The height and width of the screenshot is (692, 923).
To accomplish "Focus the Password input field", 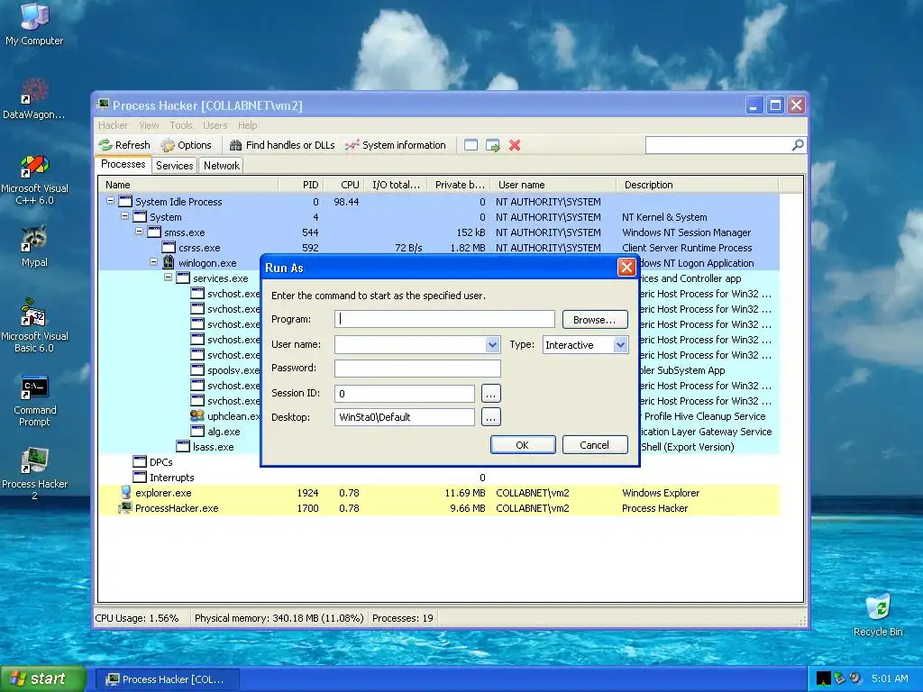I will (417, 369).
